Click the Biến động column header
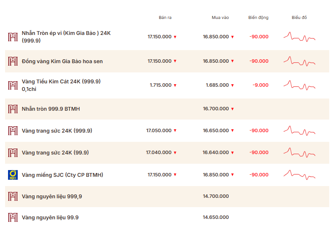 pos(258,18)
